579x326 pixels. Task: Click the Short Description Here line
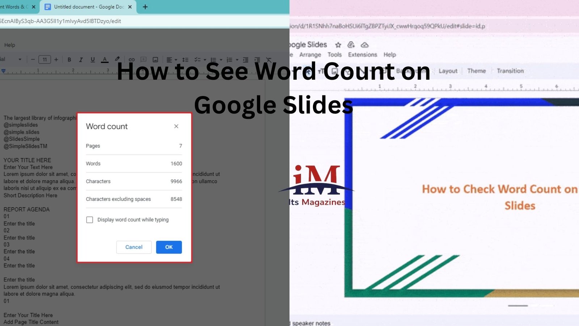tap(30, 195)
